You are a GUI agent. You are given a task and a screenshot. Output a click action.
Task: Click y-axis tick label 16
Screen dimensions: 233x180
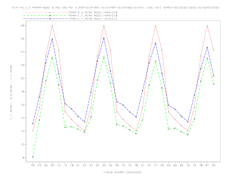click(x=23, y=105)
